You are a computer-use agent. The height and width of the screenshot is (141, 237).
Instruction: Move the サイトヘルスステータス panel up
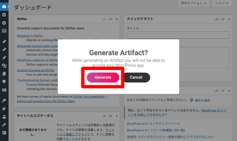point(104,116)
